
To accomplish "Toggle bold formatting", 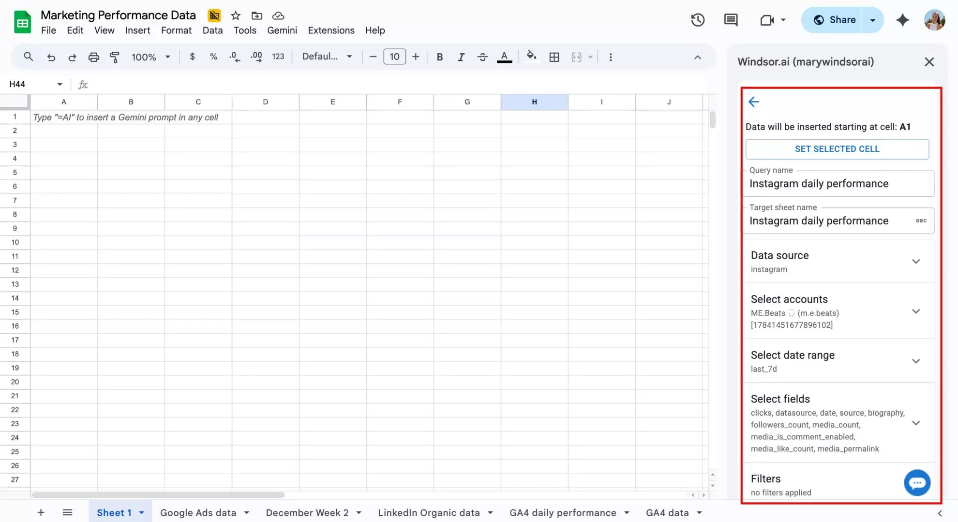I will (x=439, y=57).
